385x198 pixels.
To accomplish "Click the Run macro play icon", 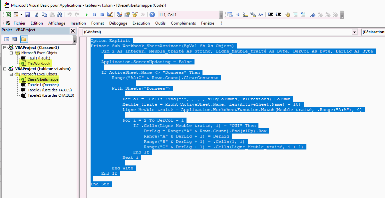I will pos(87,15).
